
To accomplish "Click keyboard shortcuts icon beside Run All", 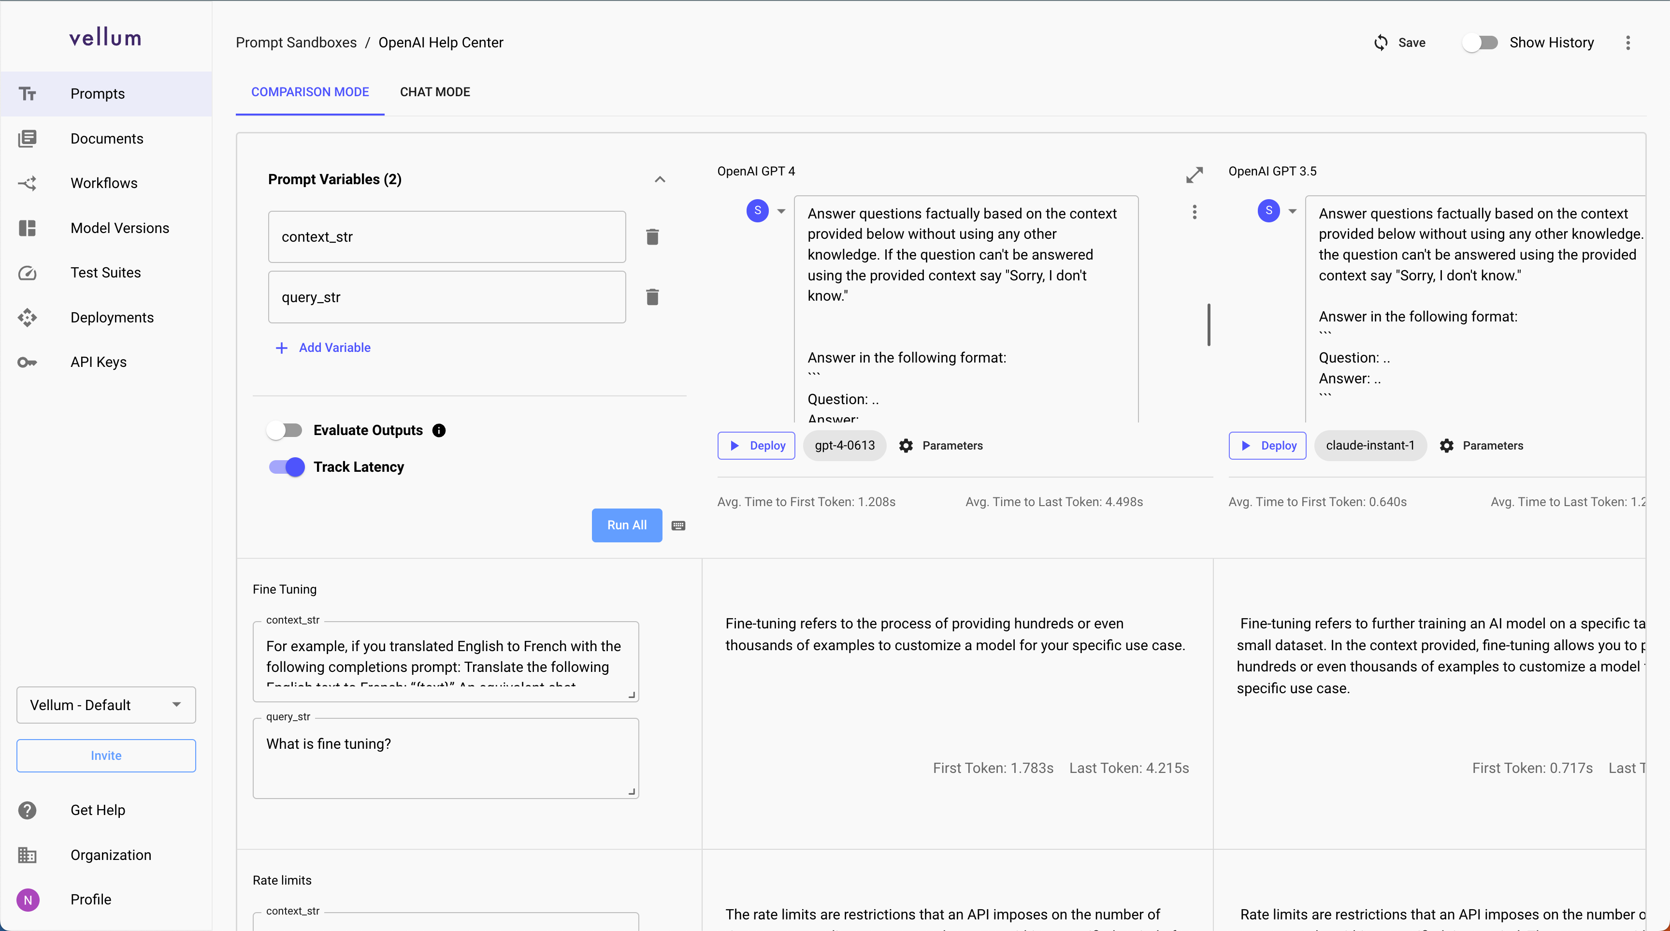I will click(x=678, y=526).
